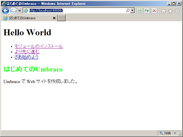Open a new tab button
The width and height of the screenshot is (183, 137).
pyautogui.click(x=61, y=18)
